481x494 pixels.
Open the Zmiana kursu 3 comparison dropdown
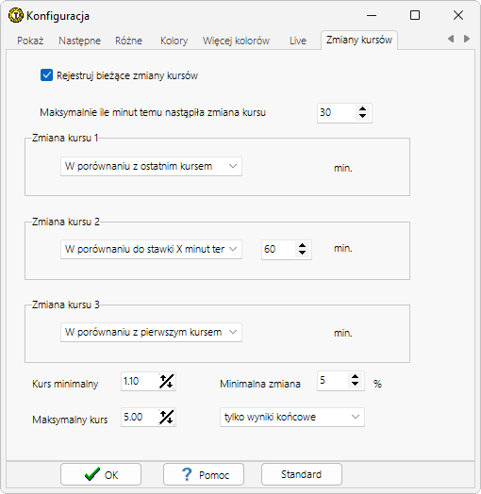(151, 332)
